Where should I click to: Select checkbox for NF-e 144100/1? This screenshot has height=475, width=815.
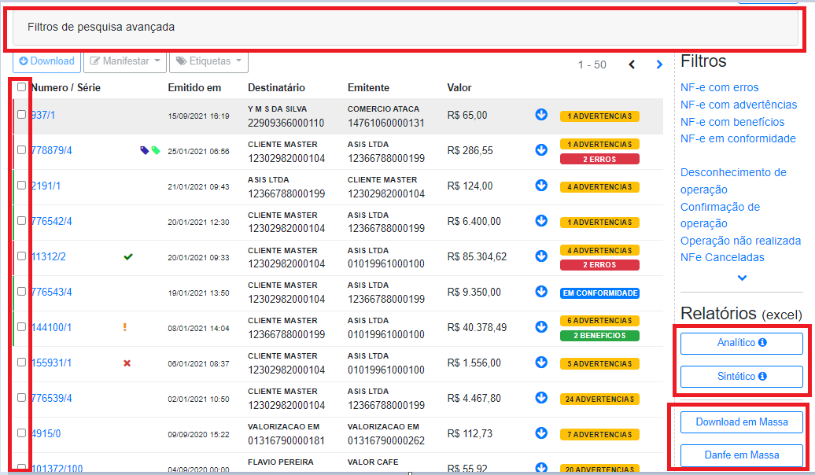[x=21, y=326]
